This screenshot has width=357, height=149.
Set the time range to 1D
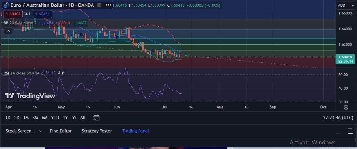8,118
